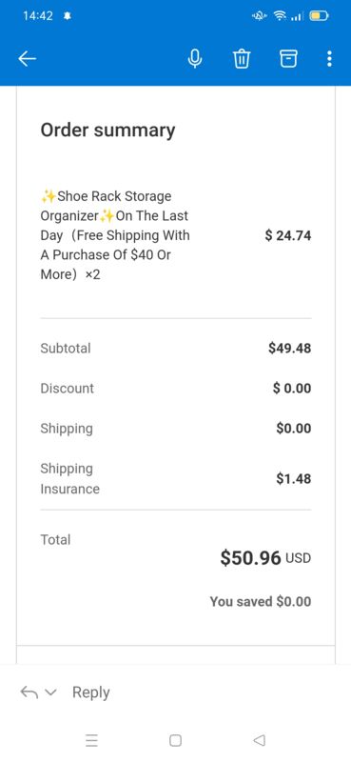Expand the reply options chevron
351x762 pixels.
tap(50, 692)
